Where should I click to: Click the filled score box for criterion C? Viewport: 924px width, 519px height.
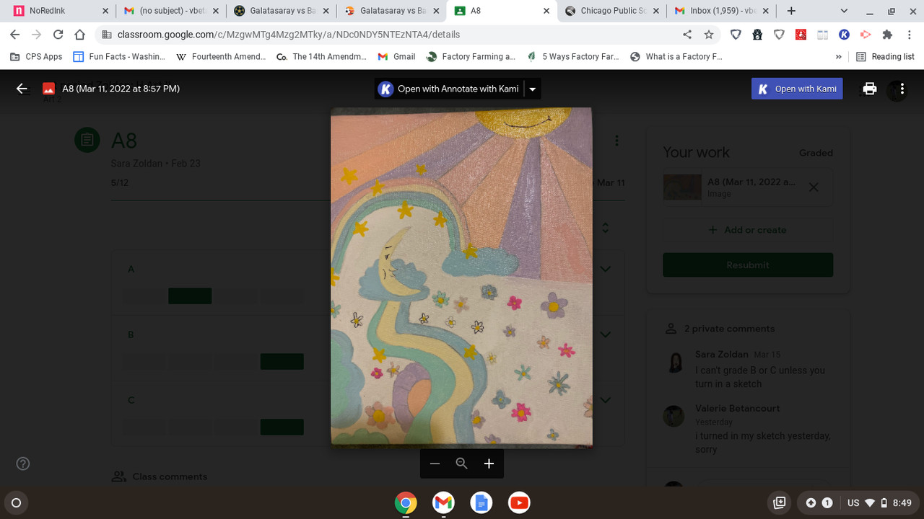[x=282, y=426]
